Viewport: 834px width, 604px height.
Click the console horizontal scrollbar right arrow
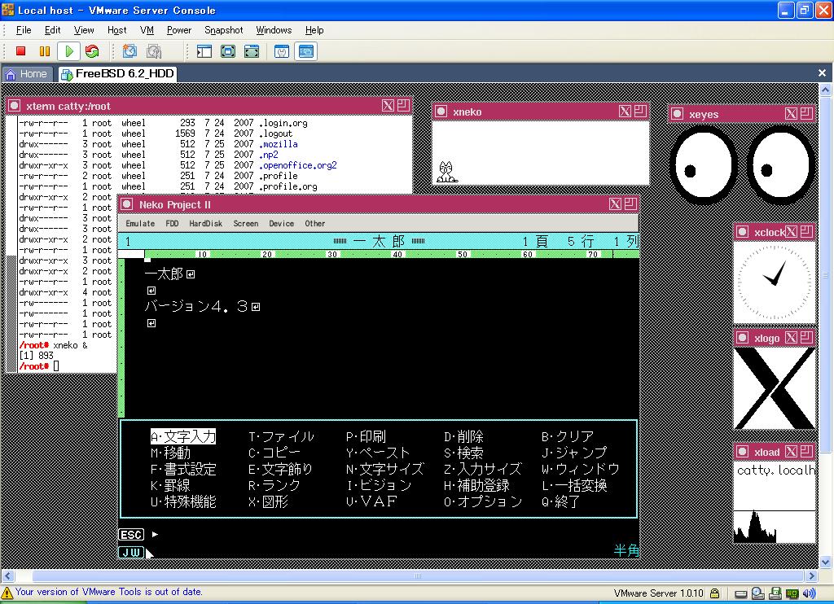click(811, 576)
